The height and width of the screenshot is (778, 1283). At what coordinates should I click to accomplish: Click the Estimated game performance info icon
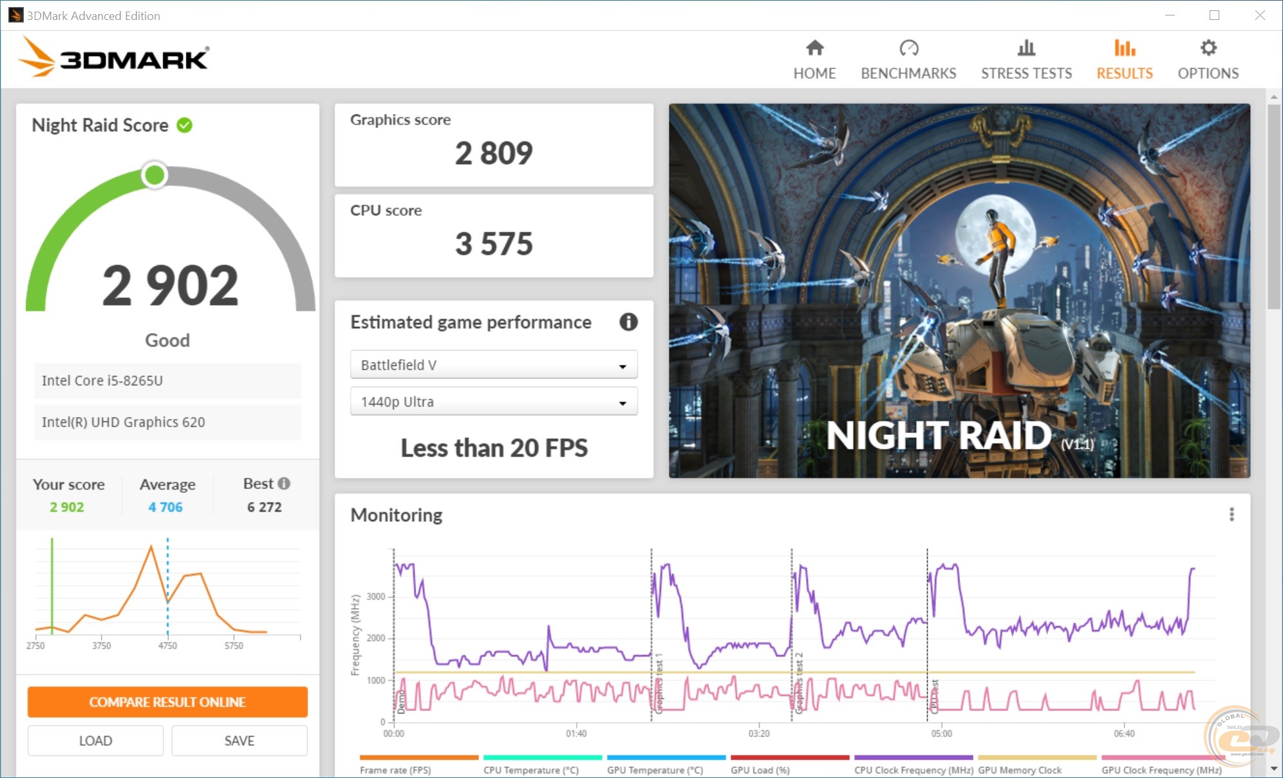tap(628, 322)
